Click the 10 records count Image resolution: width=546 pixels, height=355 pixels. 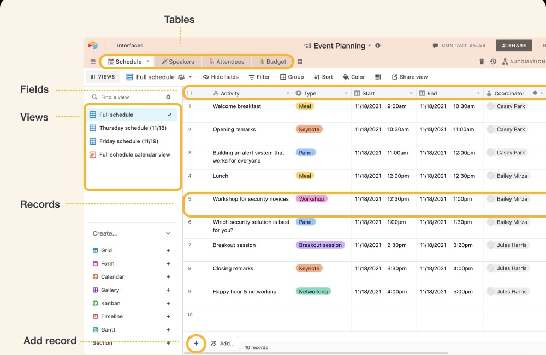(x=256, y=347)
